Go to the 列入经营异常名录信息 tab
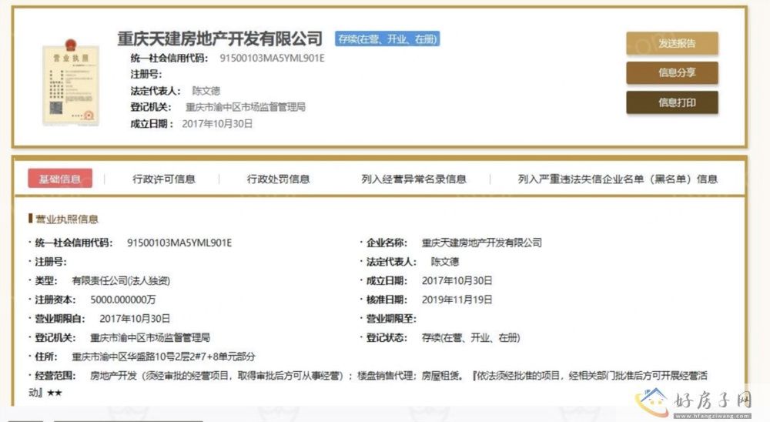 coord(413,179)
